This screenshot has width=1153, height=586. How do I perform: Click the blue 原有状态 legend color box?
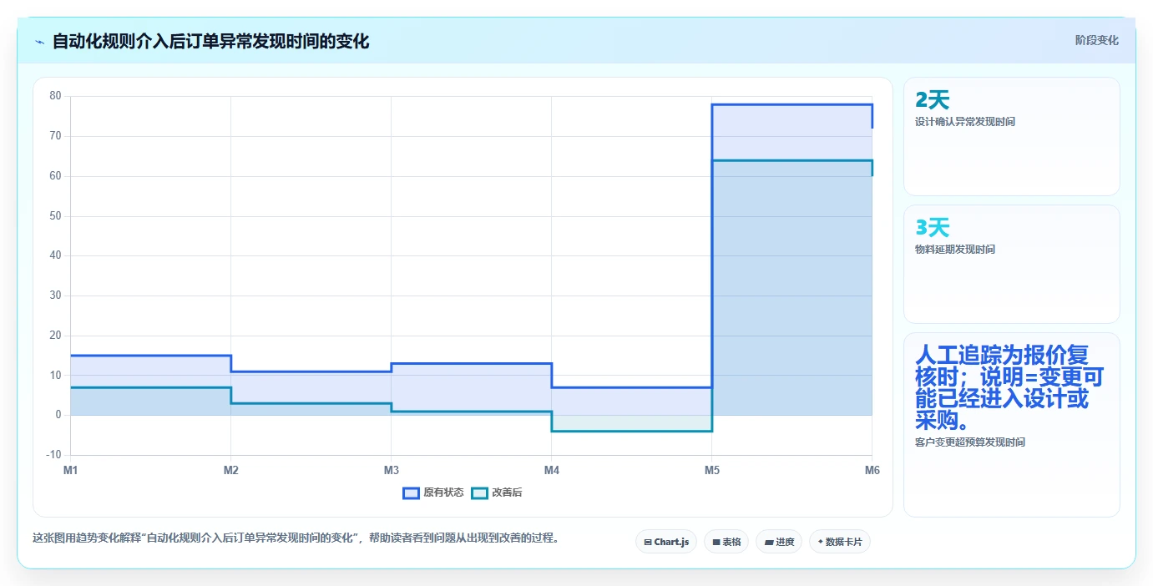[x=411, y=493]
